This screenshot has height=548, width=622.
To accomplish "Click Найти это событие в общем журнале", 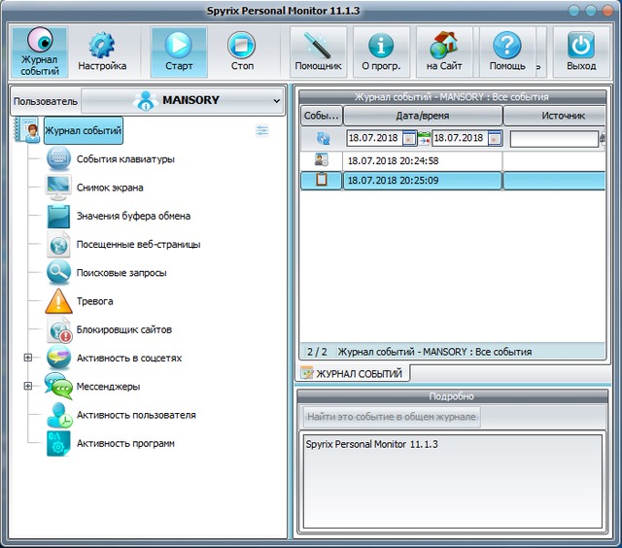I will tap(391, 417).
